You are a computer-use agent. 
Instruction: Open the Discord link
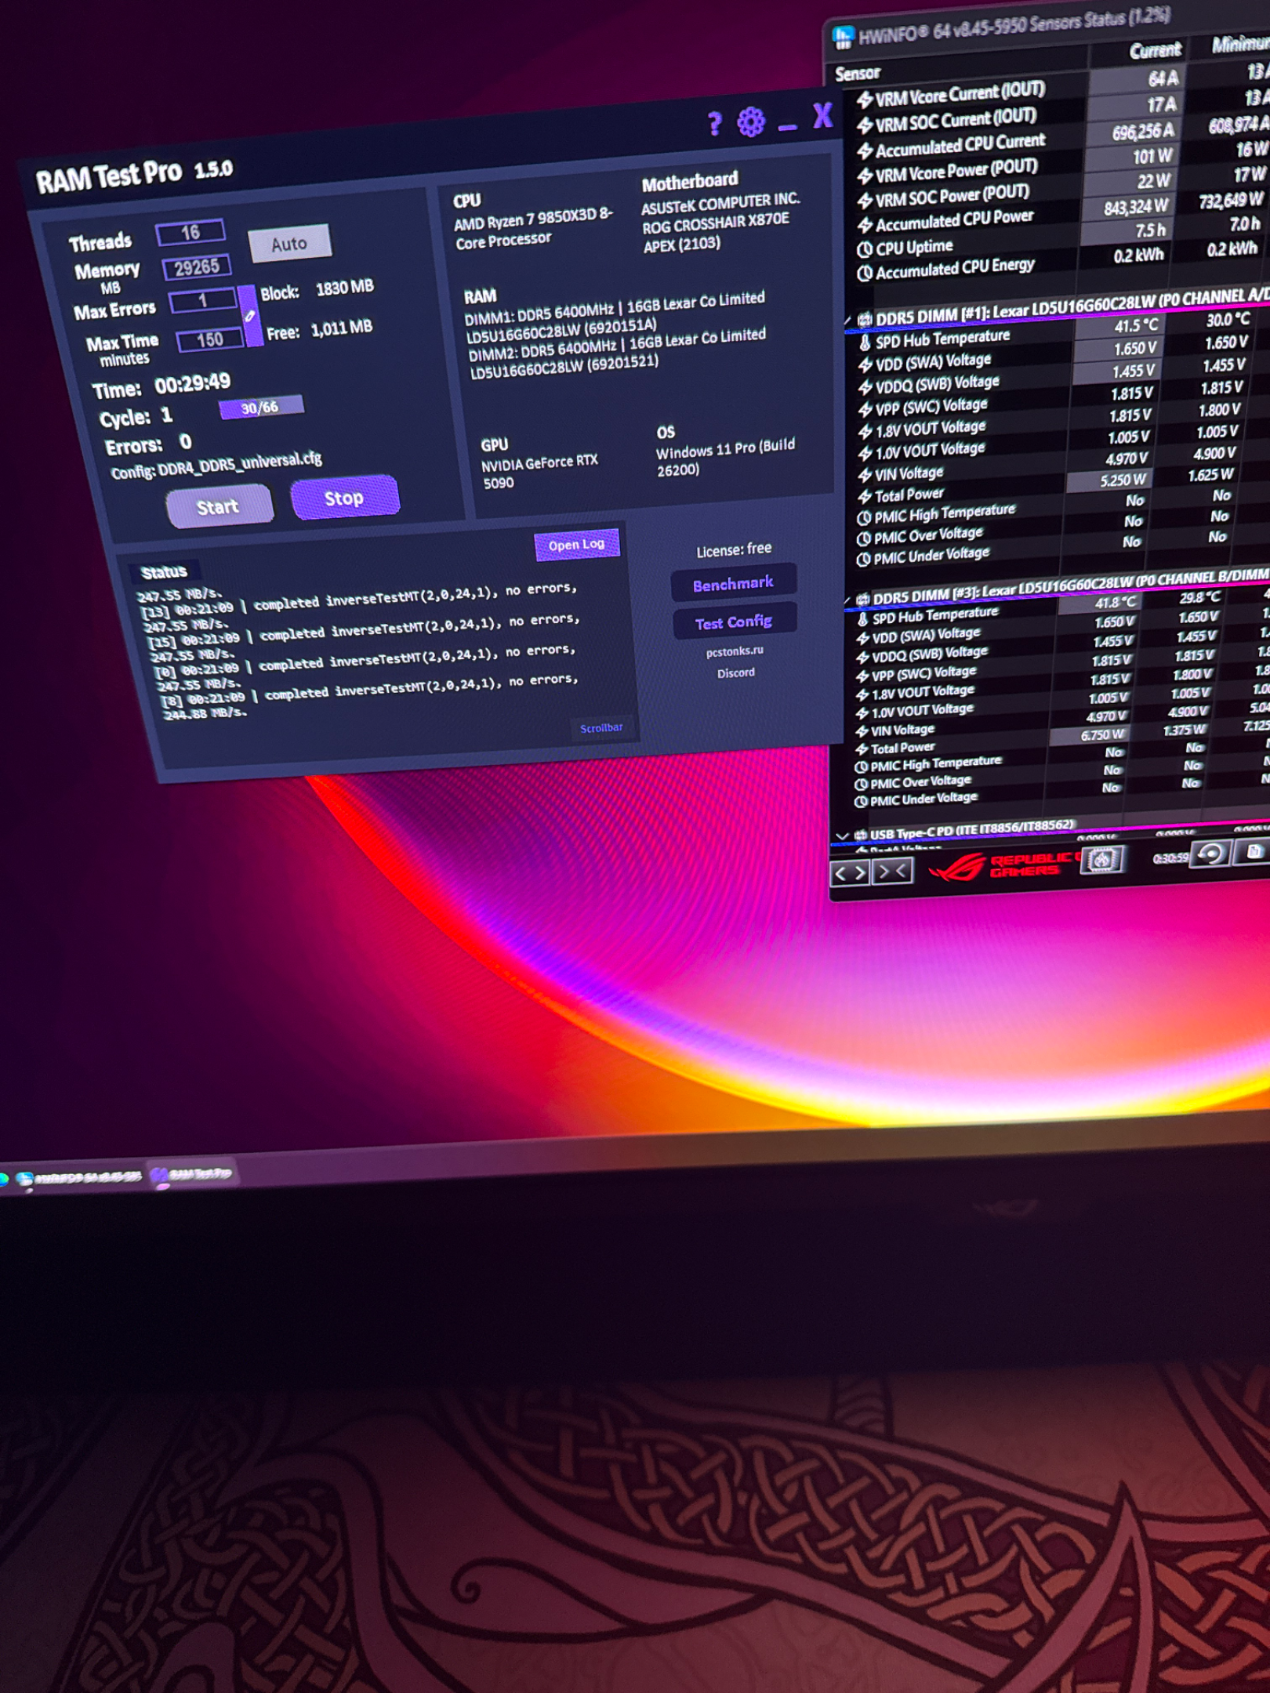(x=735, y=672)
